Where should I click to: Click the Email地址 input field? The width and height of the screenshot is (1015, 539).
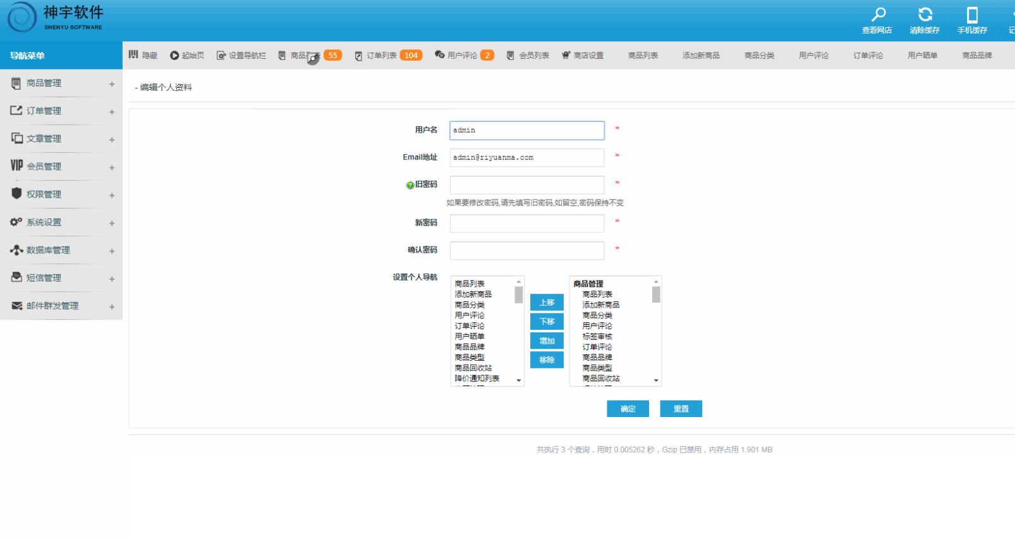point(526,157)
